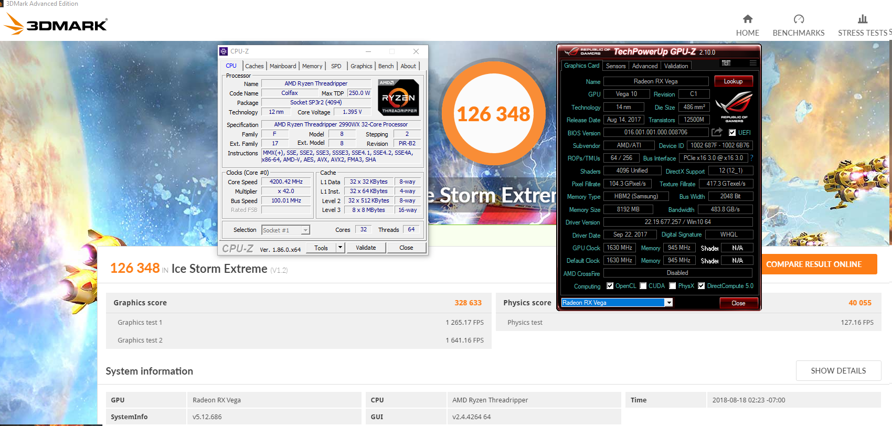Viewport: 892px width, 426px height.
Task: Click the CPU-Z Multiplier x 42.0 value
Action: pyautogui.click(x=286, y=191)
